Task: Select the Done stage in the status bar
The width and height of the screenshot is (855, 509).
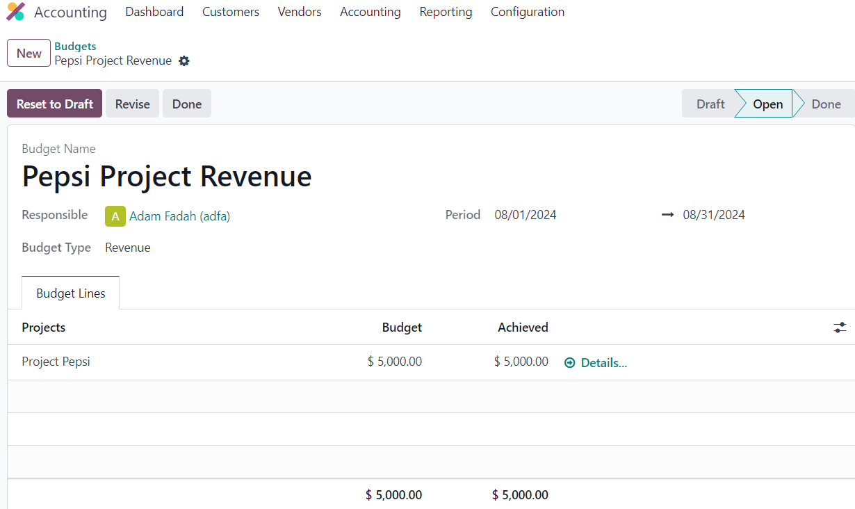Action: pos(826,104)
